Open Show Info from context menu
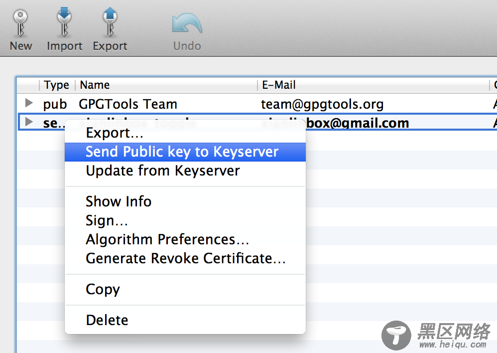 click(185, 201)
